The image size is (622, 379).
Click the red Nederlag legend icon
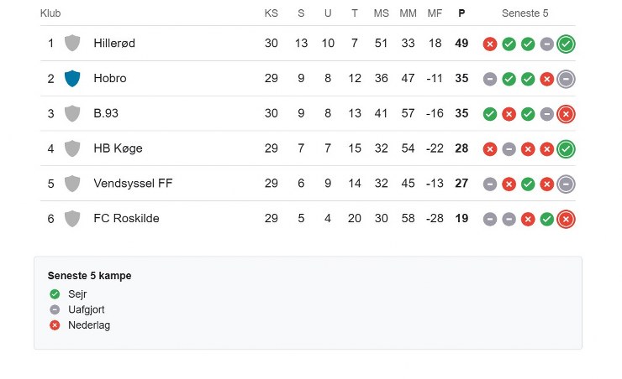pos(55,324)
